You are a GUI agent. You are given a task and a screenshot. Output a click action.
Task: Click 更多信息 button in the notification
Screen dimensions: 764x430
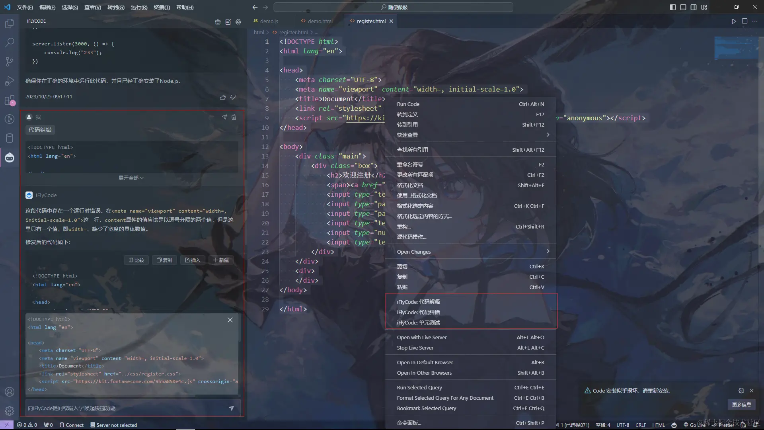741,405
